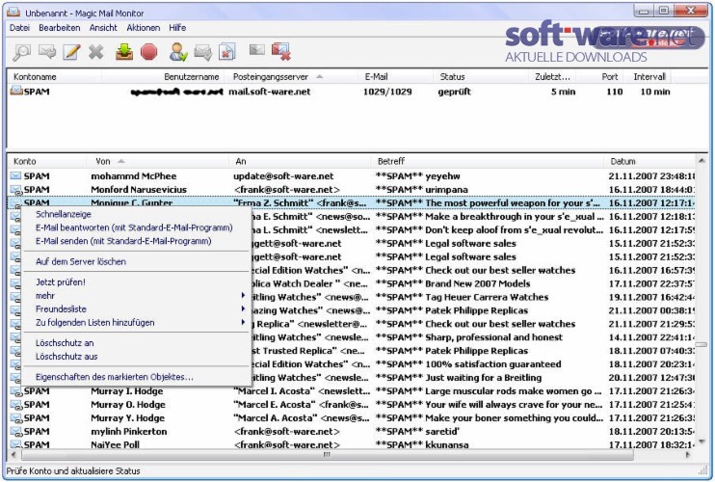
Task: Sort accounts by E-Mail column
Action: 396,76
